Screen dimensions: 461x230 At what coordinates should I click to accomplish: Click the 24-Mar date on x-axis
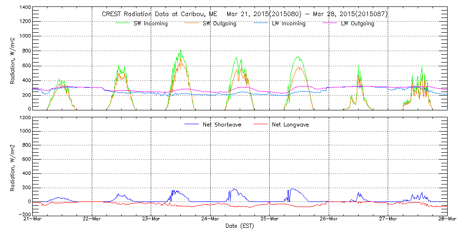coord(211,219)
